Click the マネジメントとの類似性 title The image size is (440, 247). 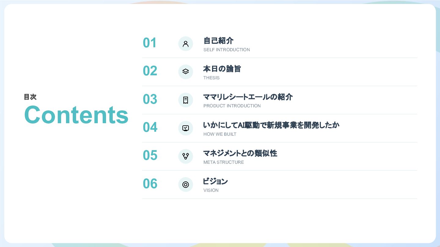[x=240, y=153]
